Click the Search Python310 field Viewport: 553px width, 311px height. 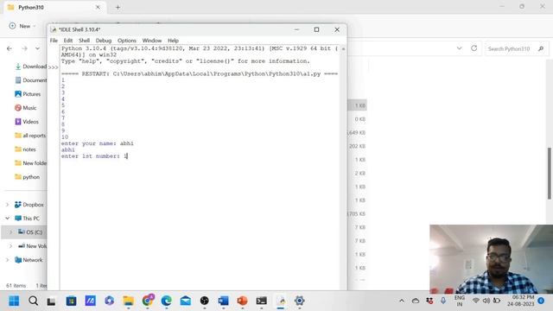[517, 48]
